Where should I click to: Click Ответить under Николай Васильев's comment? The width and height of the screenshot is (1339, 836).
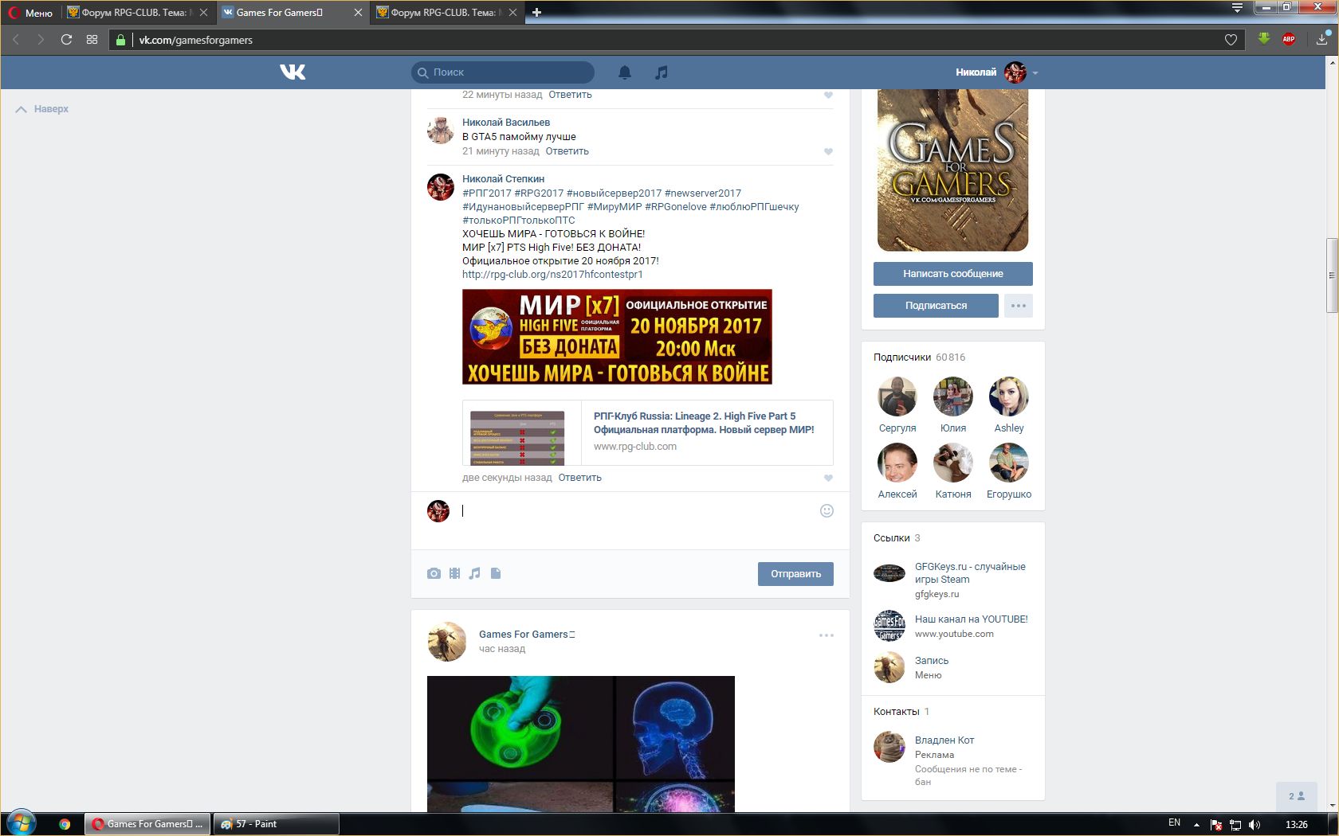(567, 151)
